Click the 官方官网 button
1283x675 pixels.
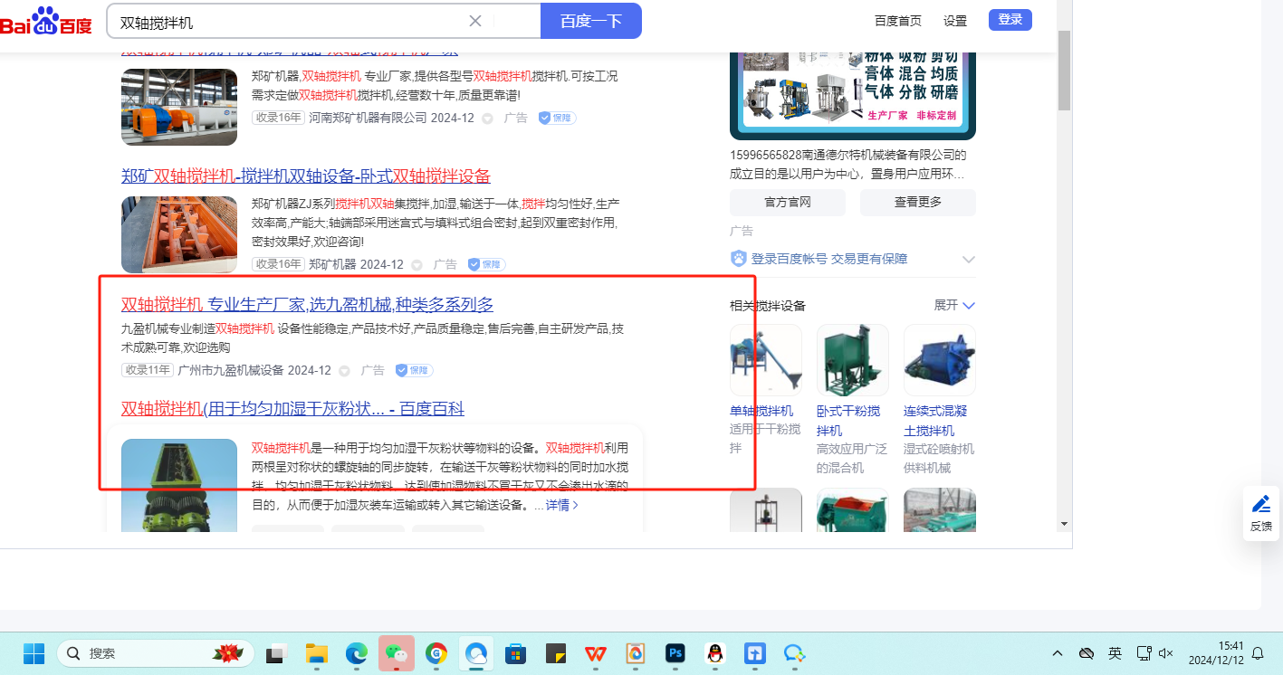click(788, 202)
